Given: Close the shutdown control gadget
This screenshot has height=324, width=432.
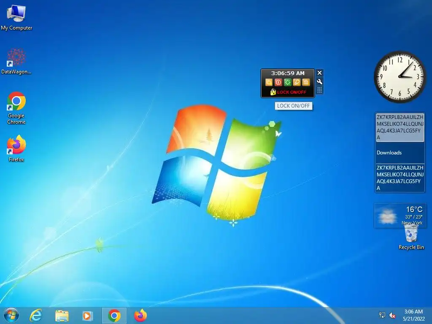Looking at the screenshot, I should [320, 73].
